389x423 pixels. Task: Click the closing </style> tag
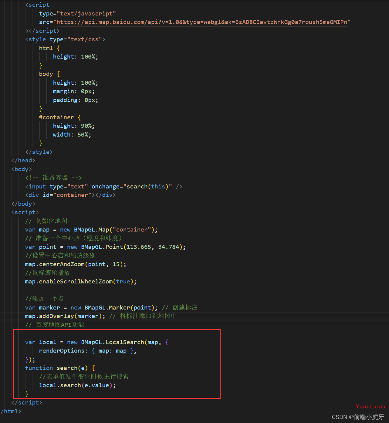(x=39, y=152)
